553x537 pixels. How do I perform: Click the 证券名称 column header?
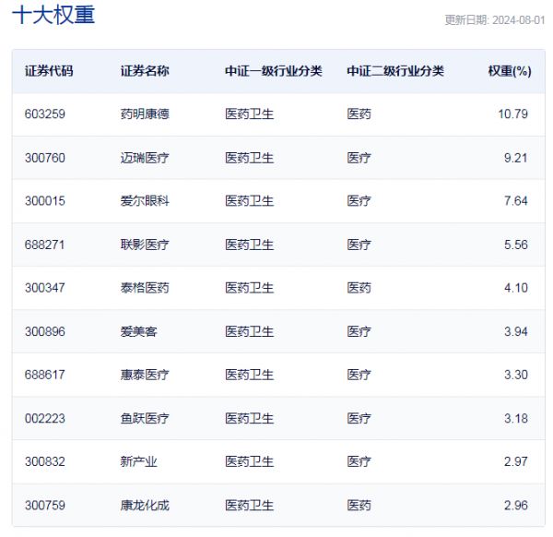(145, 71)
